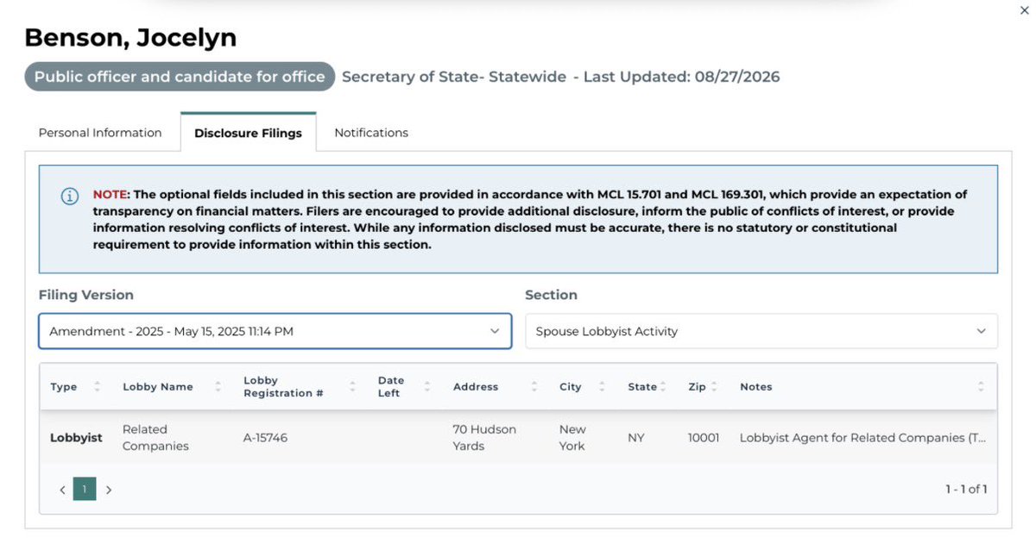Click the Secretary of State- Statewide text
Screen dimensions: 1036x544
454,77
